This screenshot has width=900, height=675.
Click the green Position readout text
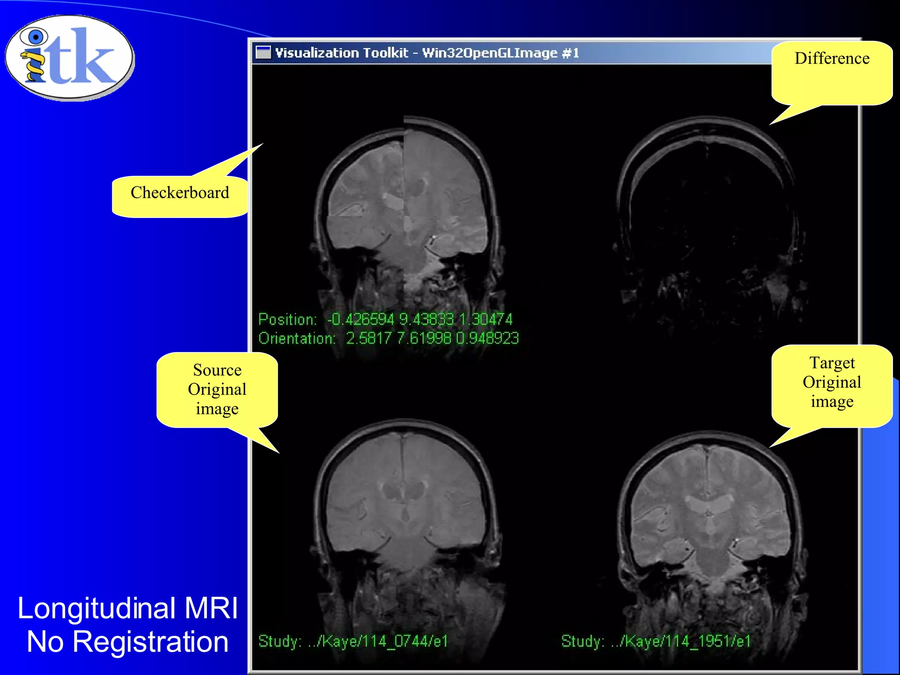[x=385, y=319]
